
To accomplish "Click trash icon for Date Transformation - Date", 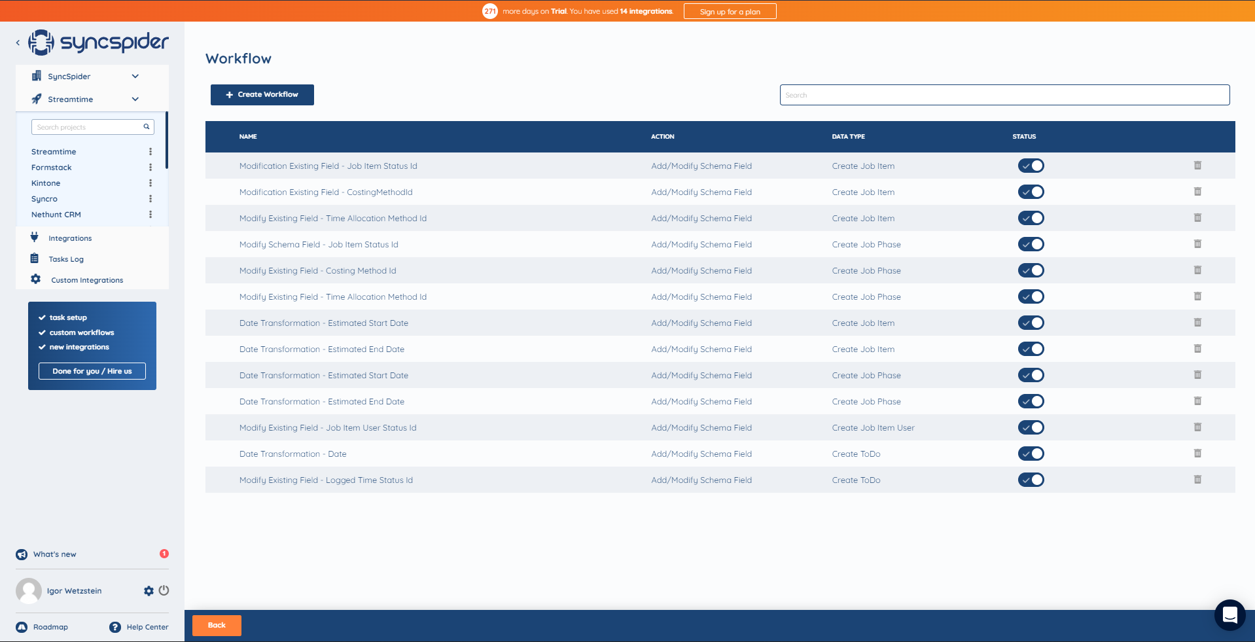I will 1197,454.
